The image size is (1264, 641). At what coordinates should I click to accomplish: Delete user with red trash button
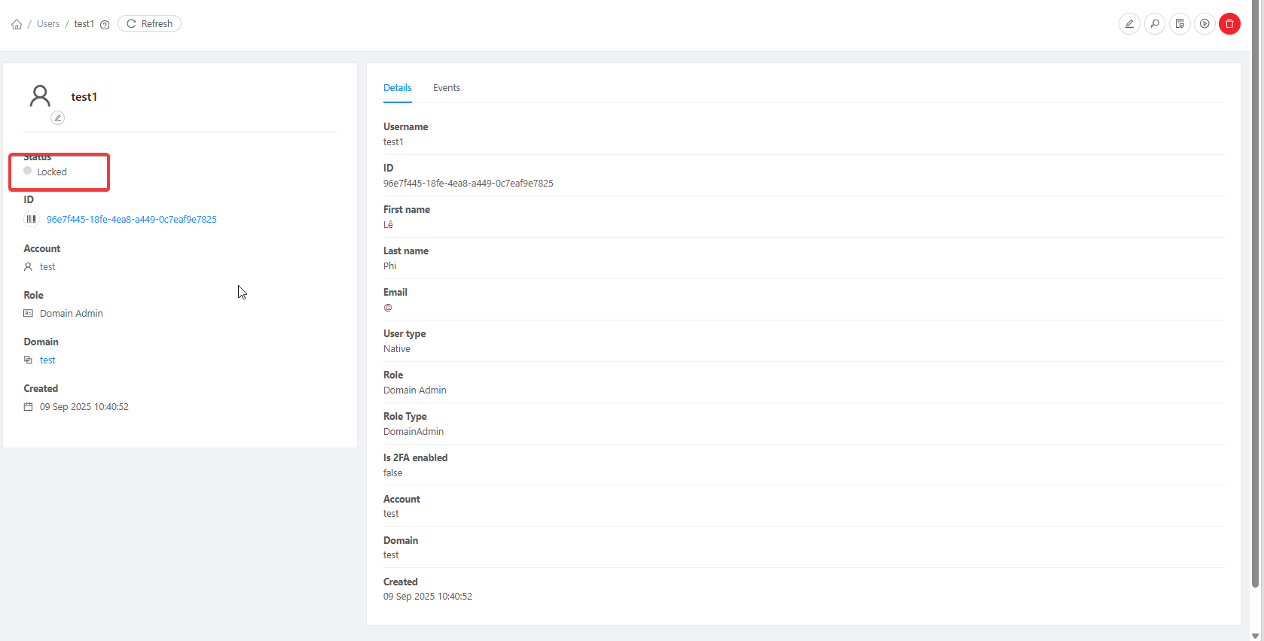click(1229, 24)
